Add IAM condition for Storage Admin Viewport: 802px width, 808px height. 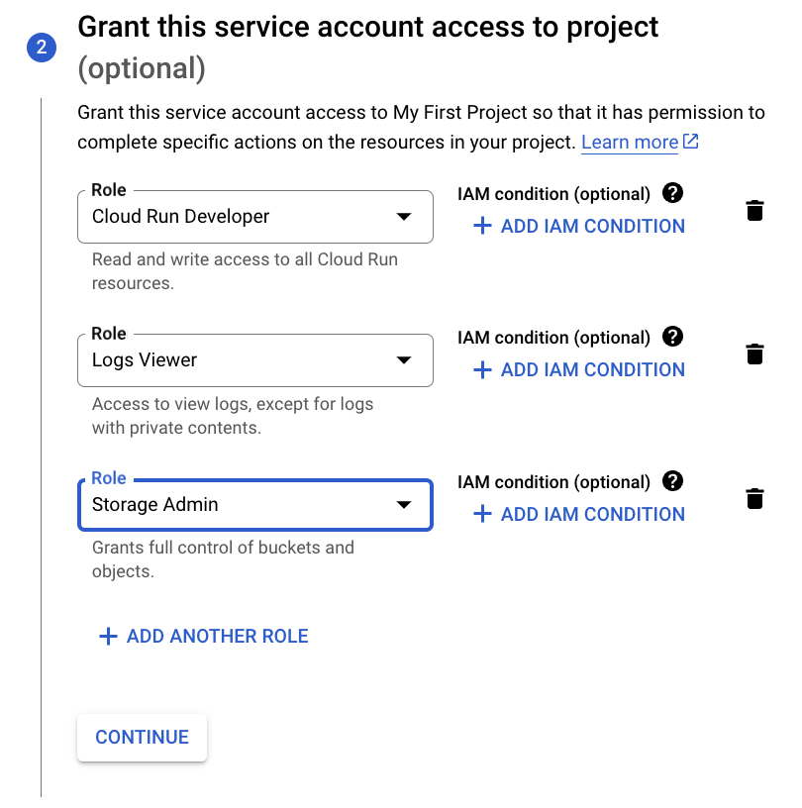point(579,514)
